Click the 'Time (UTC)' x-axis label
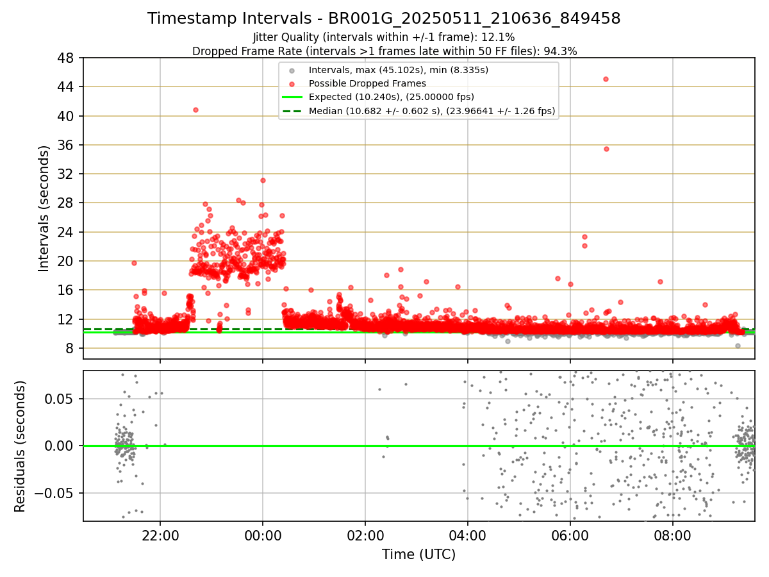Viewport: 769px width, 577px height. (x=418, y=555)
